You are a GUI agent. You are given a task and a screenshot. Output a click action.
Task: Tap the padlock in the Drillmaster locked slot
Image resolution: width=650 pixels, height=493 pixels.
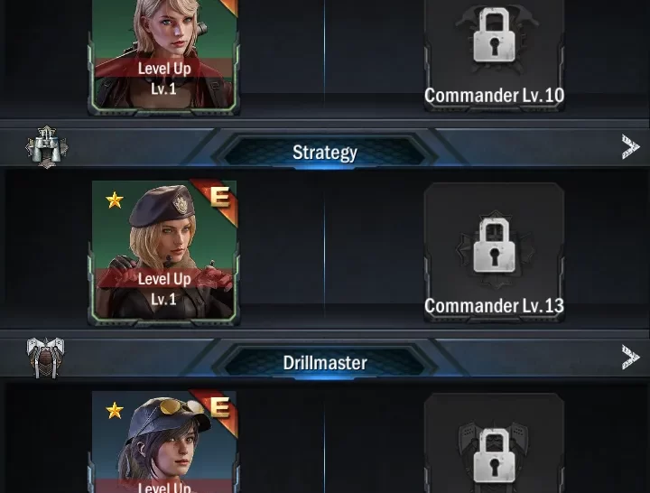point(494,455)
